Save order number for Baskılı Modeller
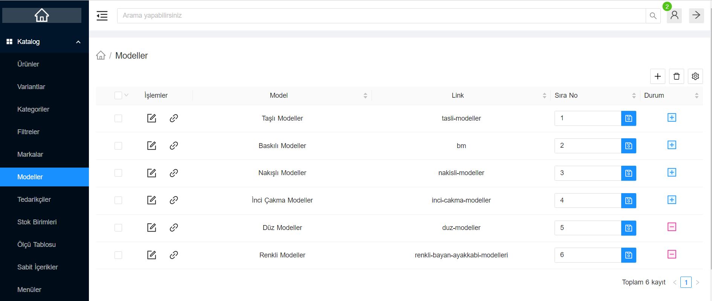712x301 pixels. (x=629, y=146)
